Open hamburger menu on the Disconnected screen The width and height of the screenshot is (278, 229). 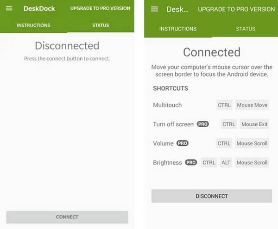click(9, 8)
